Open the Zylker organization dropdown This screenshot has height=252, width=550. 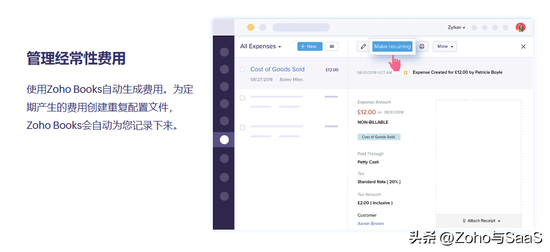pos(457,28)
